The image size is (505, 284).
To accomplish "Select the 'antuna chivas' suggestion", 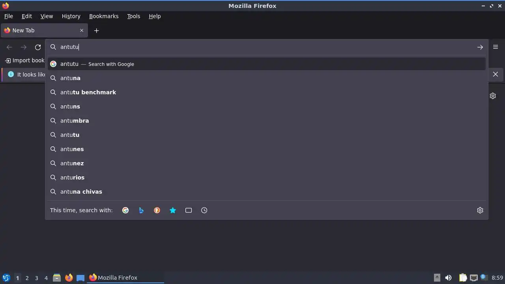I will 267,192.
